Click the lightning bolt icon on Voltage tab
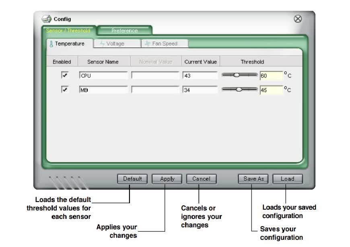The image size is (350, 247). coord(102,43)
